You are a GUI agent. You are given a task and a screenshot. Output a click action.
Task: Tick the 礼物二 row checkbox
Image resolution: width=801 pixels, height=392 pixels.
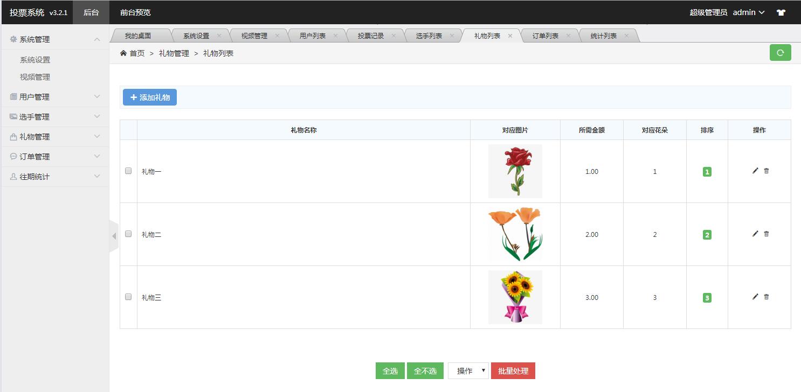(x=128, y=234)
